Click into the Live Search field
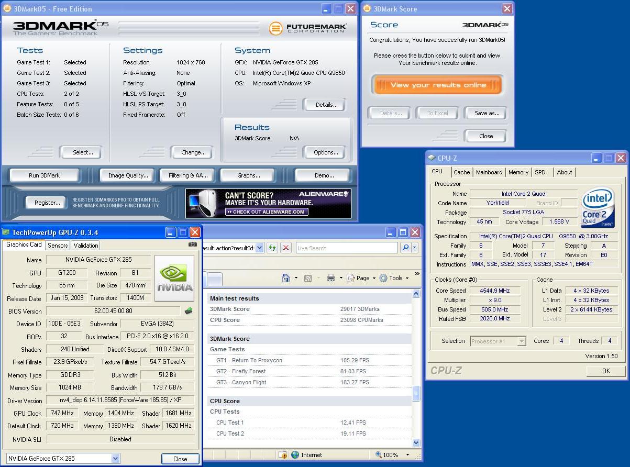This screenshot has height=467, width=630. pyautogui.click(x=347, y=248)
